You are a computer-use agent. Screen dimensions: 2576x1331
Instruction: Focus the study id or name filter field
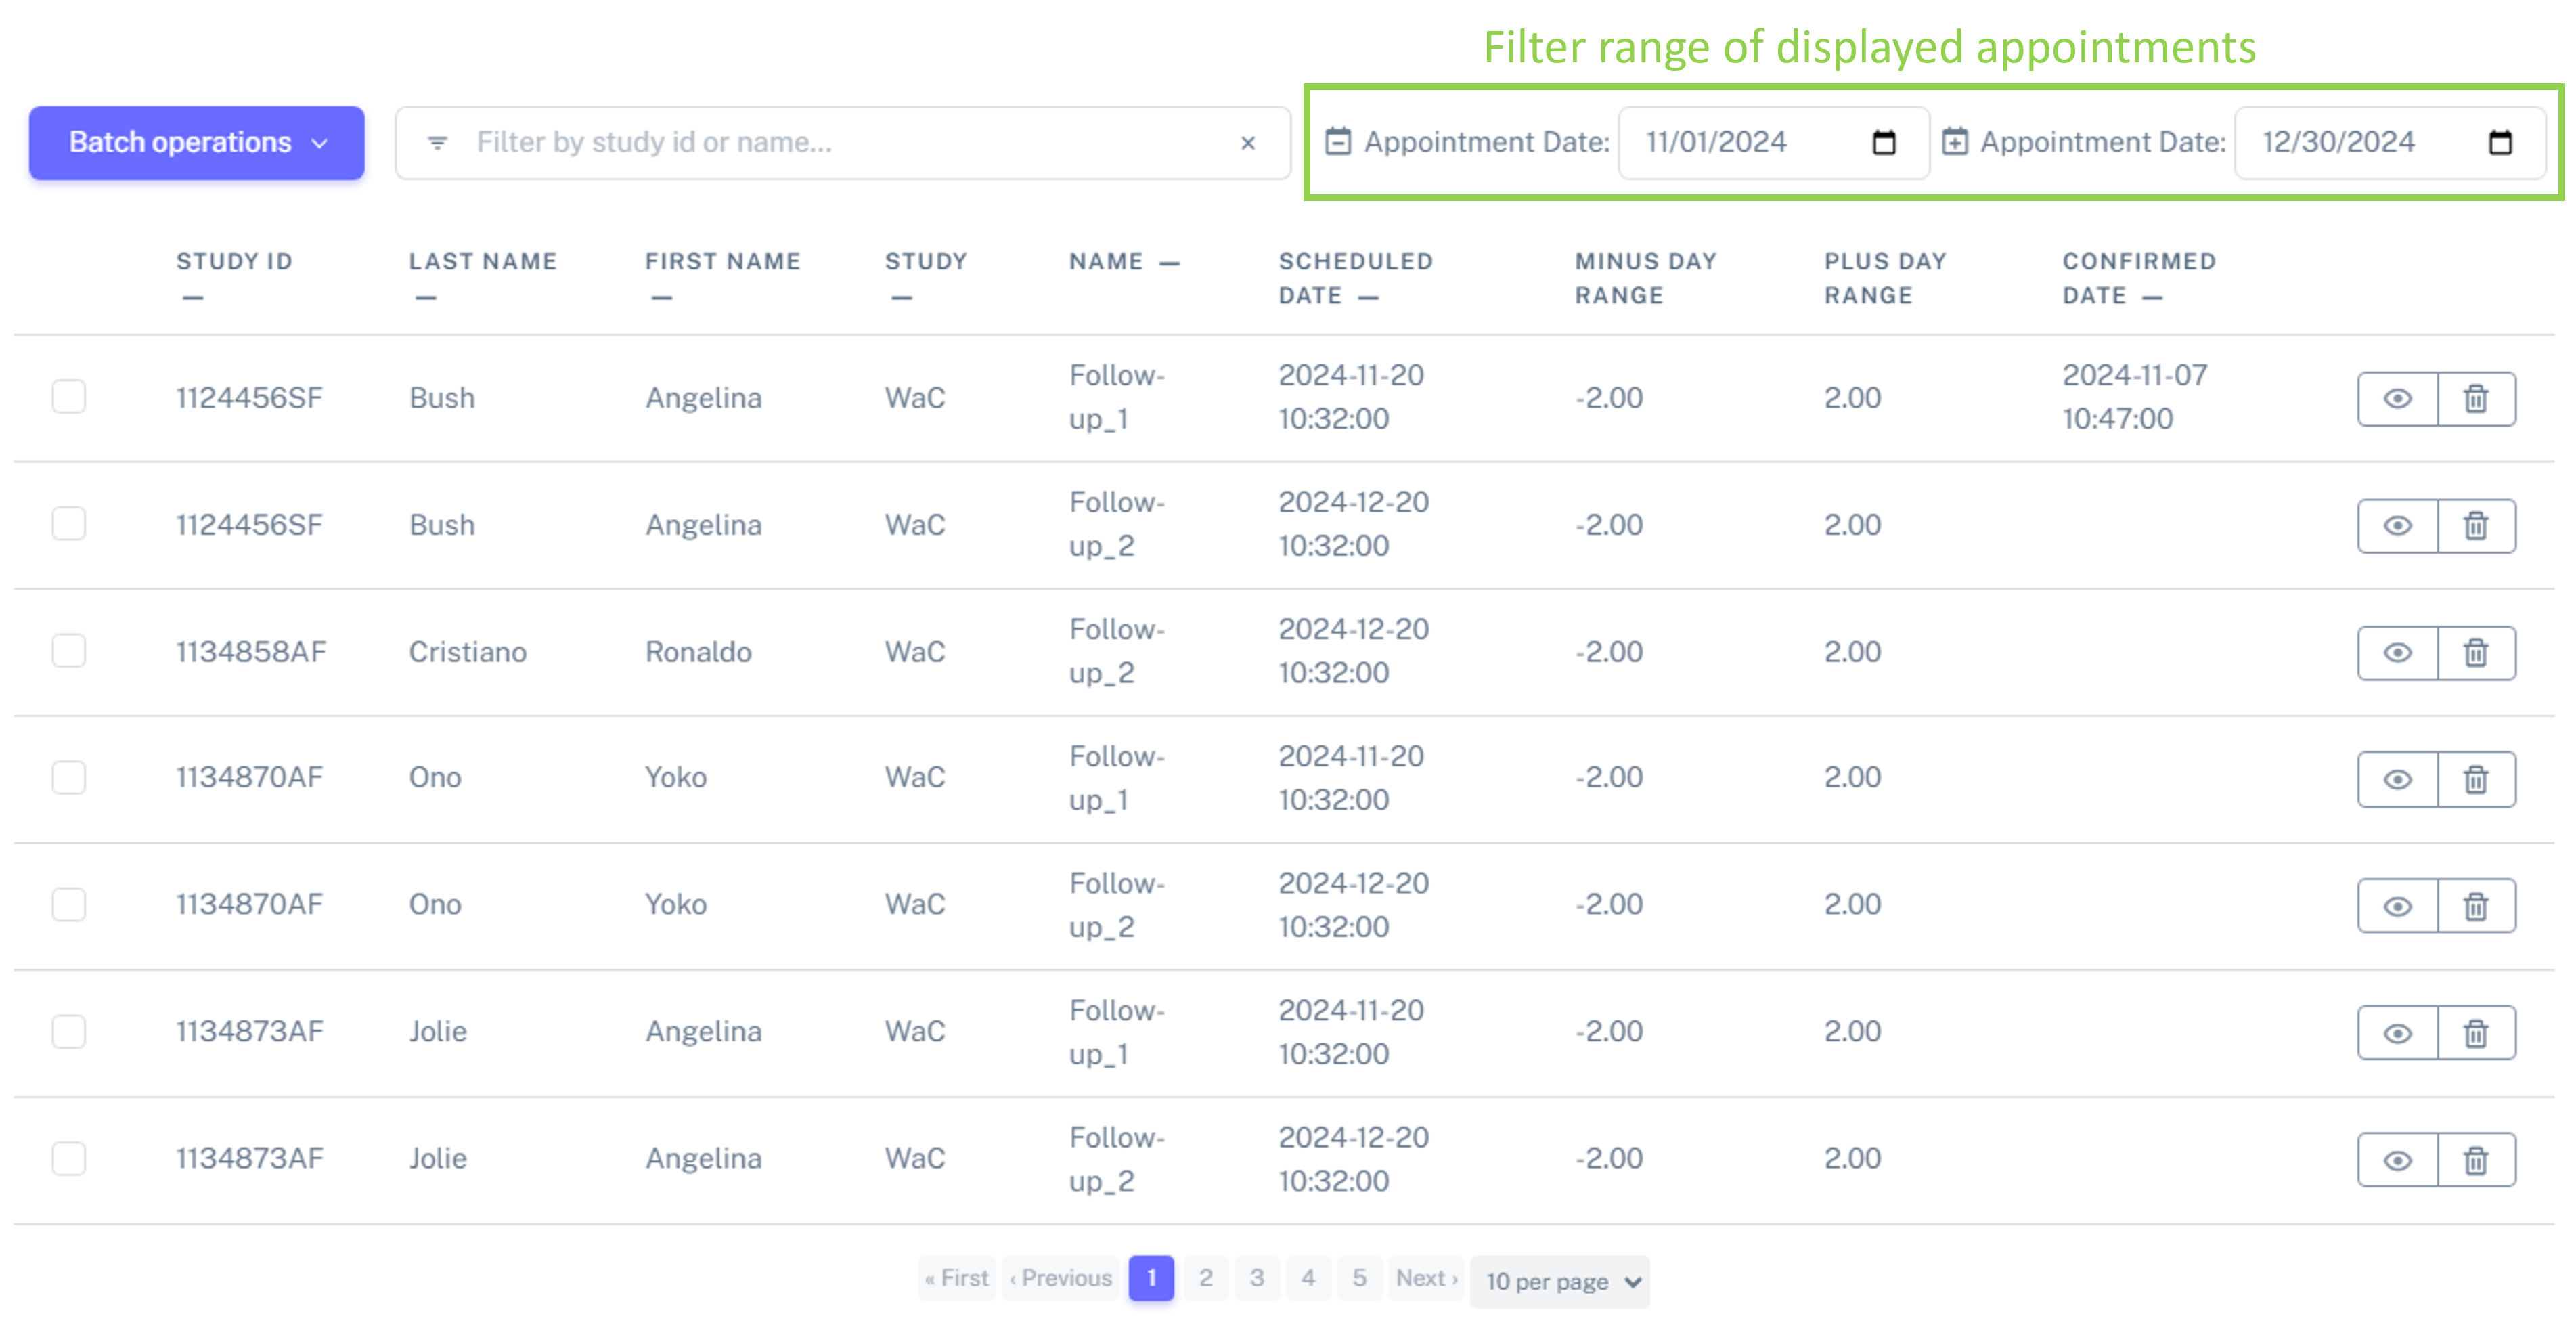click(843, 143)
